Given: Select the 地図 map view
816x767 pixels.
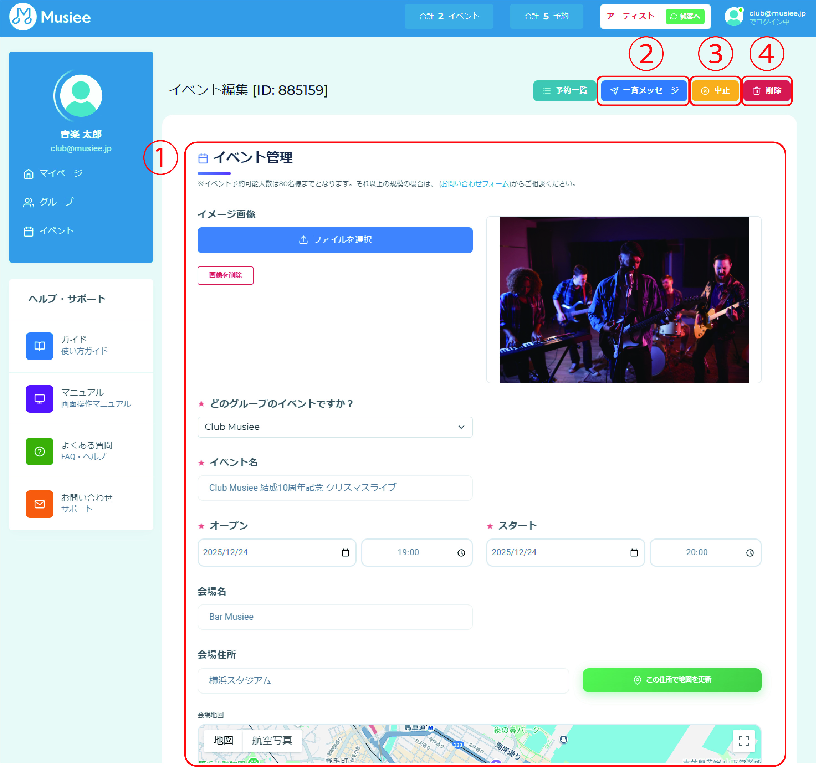Looking at the screenshot, I should [x=223, y=740].
